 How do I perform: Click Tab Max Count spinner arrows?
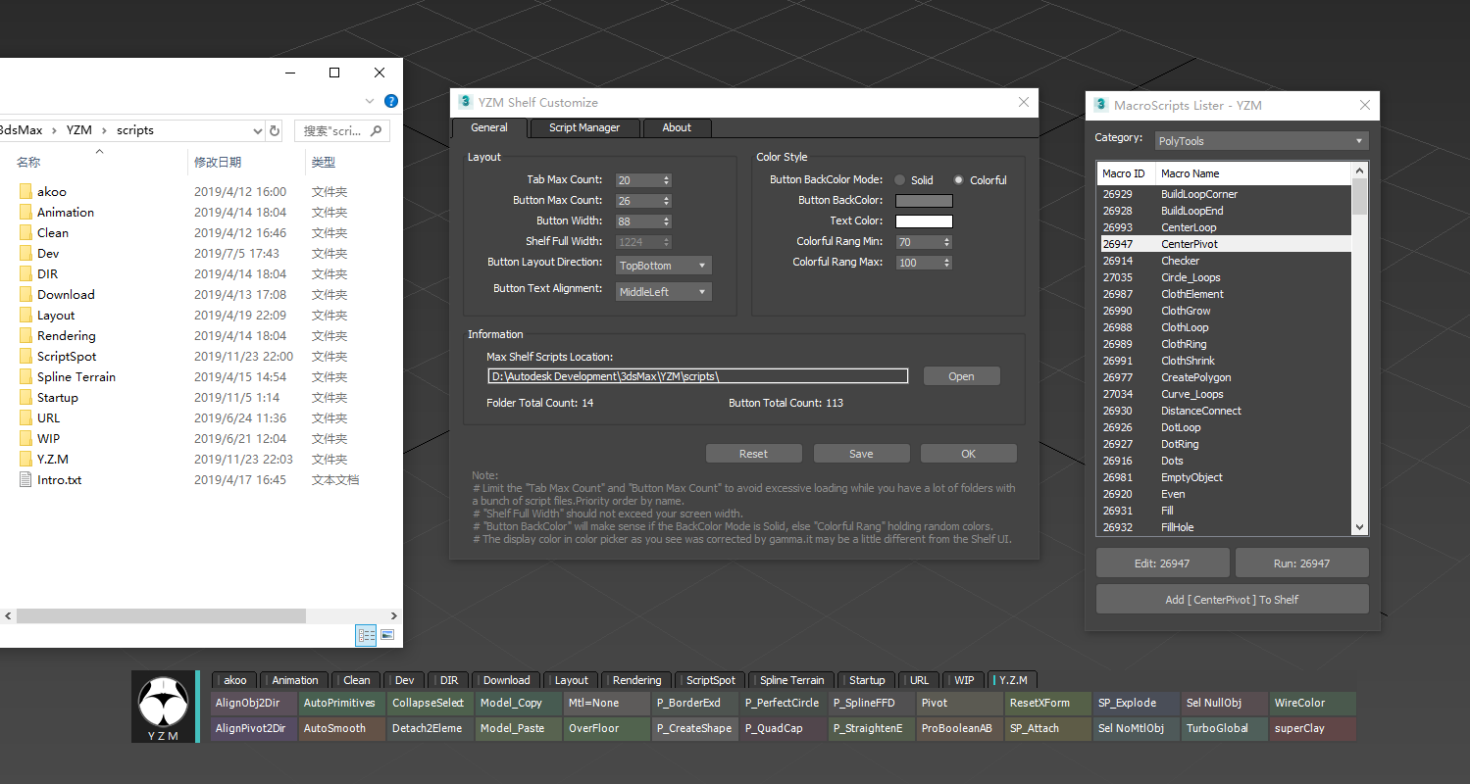click(x=667, y=180)
